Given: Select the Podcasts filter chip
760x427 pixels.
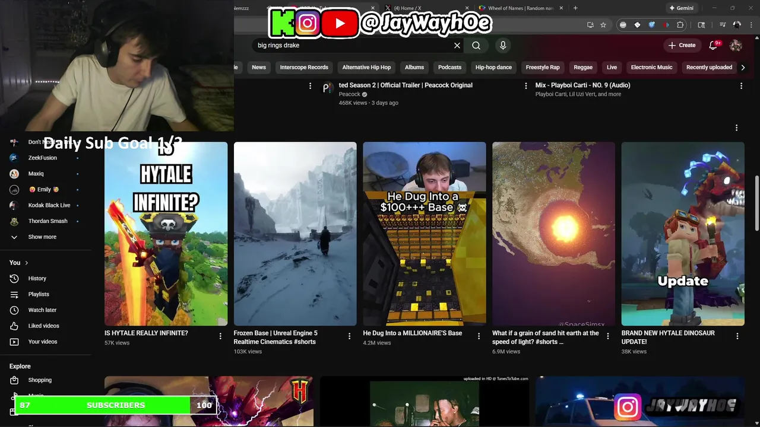Looking at the screenshot, I should click(x=449, y=68).
